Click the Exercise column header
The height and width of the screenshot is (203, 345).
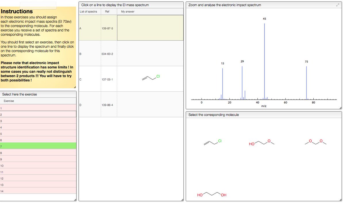click(x=38, y=101)
